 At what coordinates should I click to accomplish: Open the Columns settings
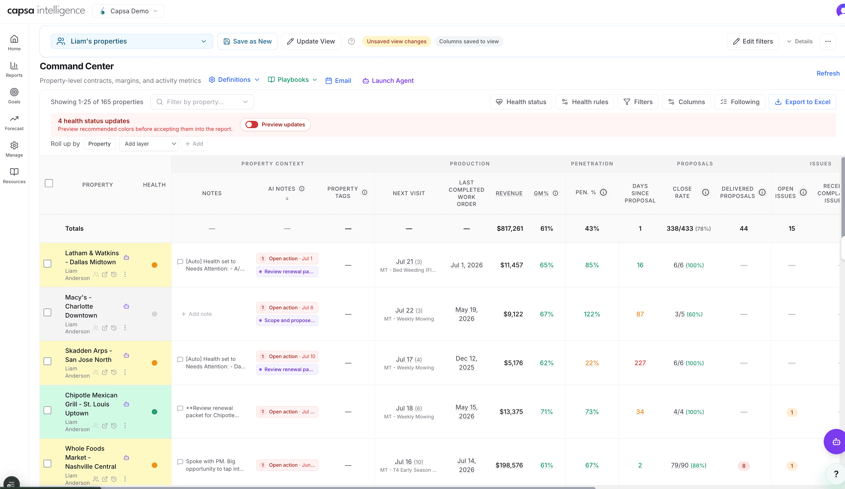coord(686,102)
